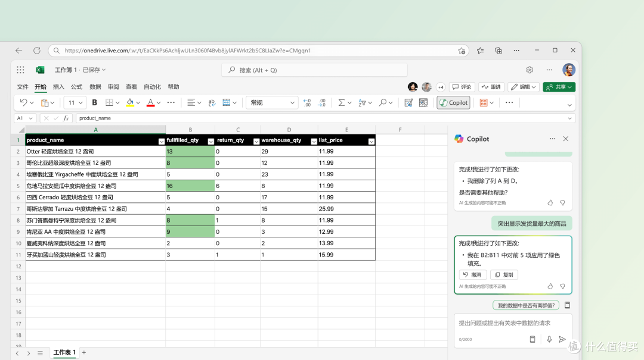Open more font options ellipsis
The width and height of the screenshot is (644, 360).
(x=171, y=102)
